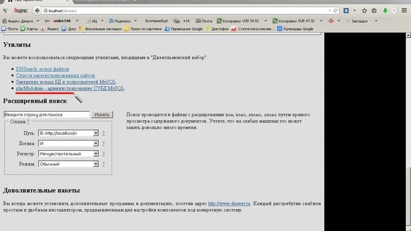Click the search string input field
This screenshot has width=411, height=231.
point(47,114)
